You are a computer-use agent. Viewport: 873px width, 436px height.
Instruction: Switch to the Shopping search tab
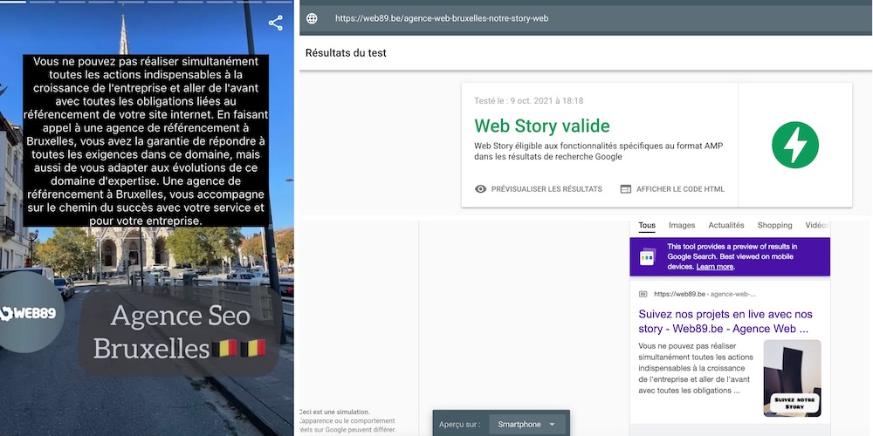774,225
